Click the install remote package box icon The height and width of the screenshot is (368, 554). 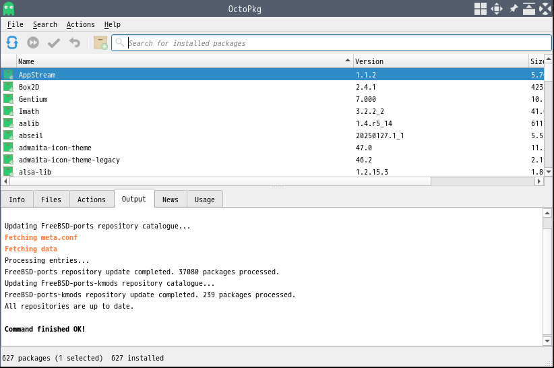coord(100,42)
